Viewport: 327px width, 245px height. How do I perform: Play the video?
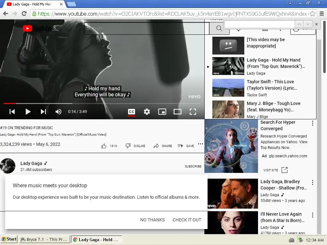(x=28, y=112)
